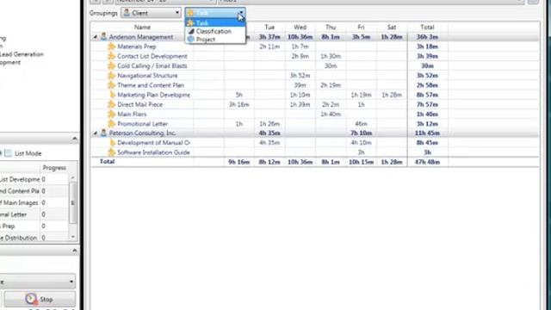
Task: Select the Materials Prep row name
Action: point(136,46)
